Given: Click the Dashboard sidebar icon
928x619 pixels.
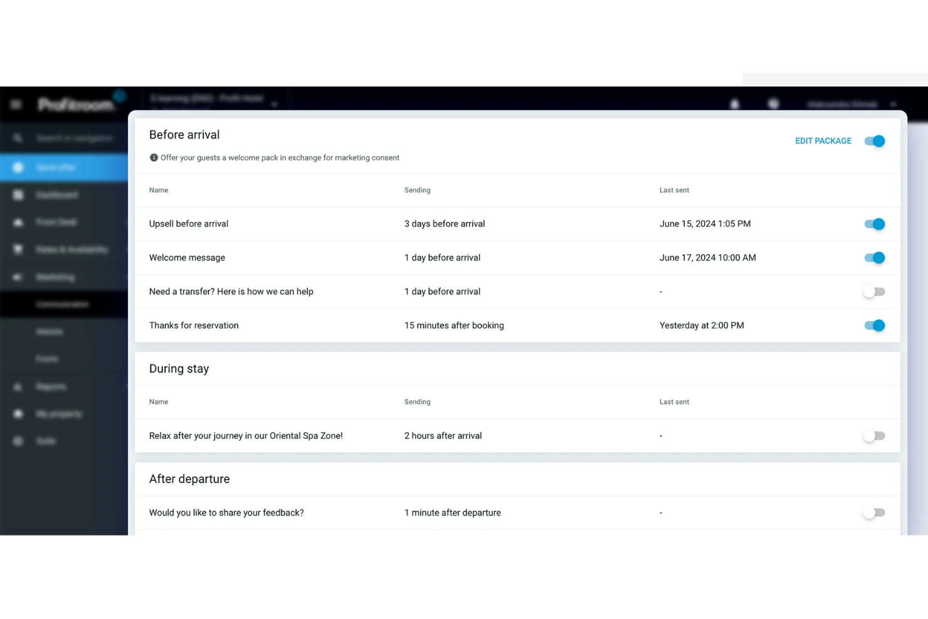Looking at the screenshot, I should pyautogui.click(x=18, y=195).
